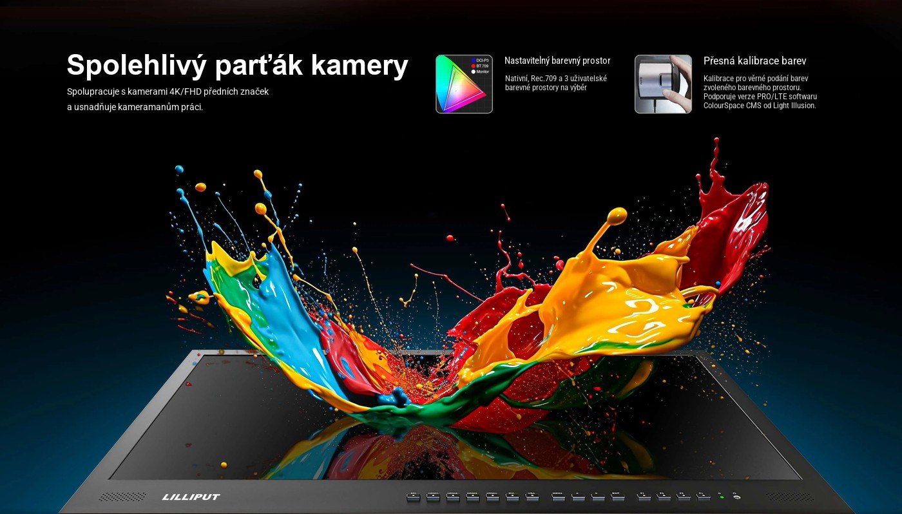Click text 'barevné prostory na výběr'
The image size is (902, 514).
tap(546, 87)
